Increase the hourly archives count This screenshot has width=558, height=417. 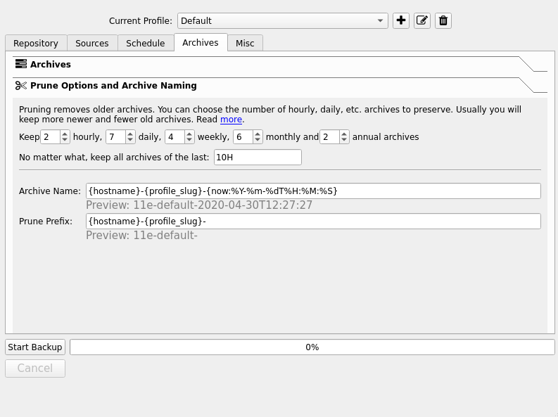click(x=65, y=134)
